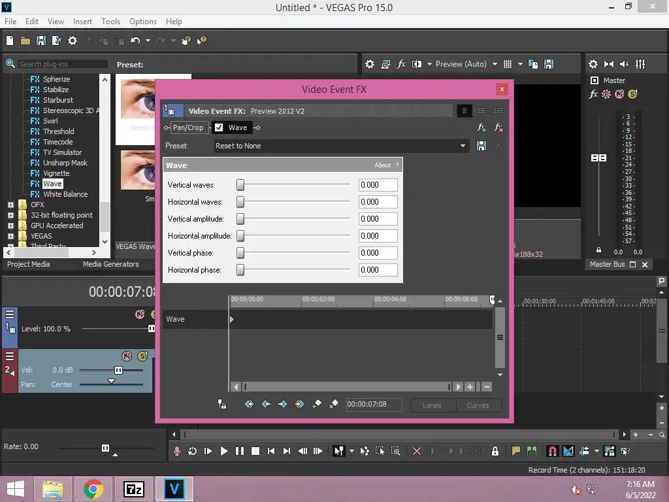This screenshot has height=502, width=669.
Task: Click the Vertical phase slider handle
Action: click(x=240, y=253)
